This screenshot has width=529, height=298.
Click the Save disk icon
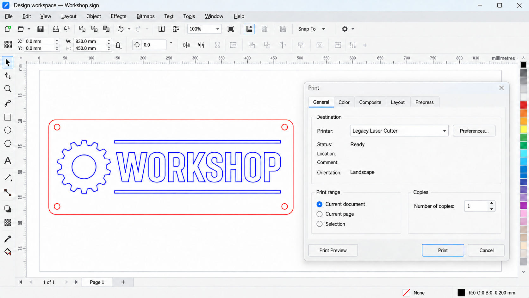click(x=40, y=29)
